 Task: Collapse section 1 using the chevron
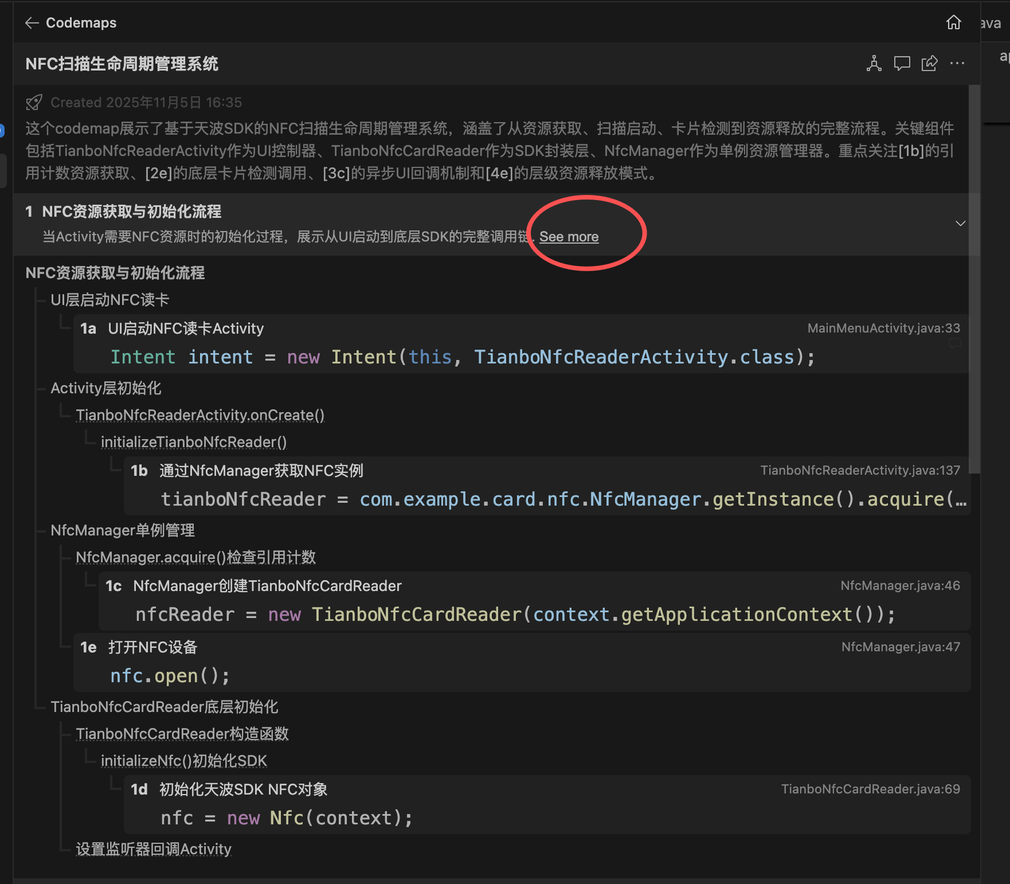[960, 224]
